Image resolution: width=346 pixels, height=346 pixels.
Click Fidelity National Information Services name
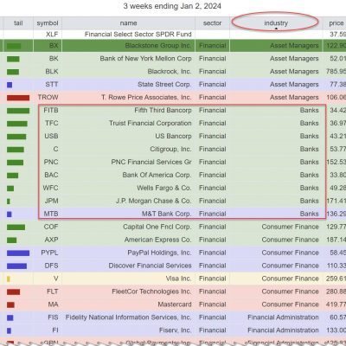tap(128, 317)
